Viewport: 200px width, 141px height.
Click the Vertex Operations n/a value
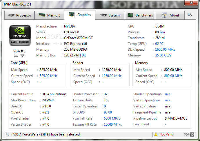click(168, 100)
